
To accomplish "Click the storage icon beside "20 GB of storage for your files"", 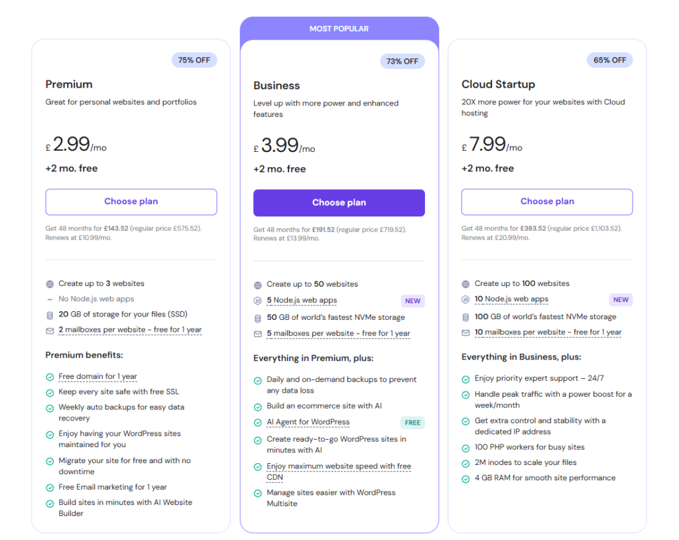I will tap(49, 314).
